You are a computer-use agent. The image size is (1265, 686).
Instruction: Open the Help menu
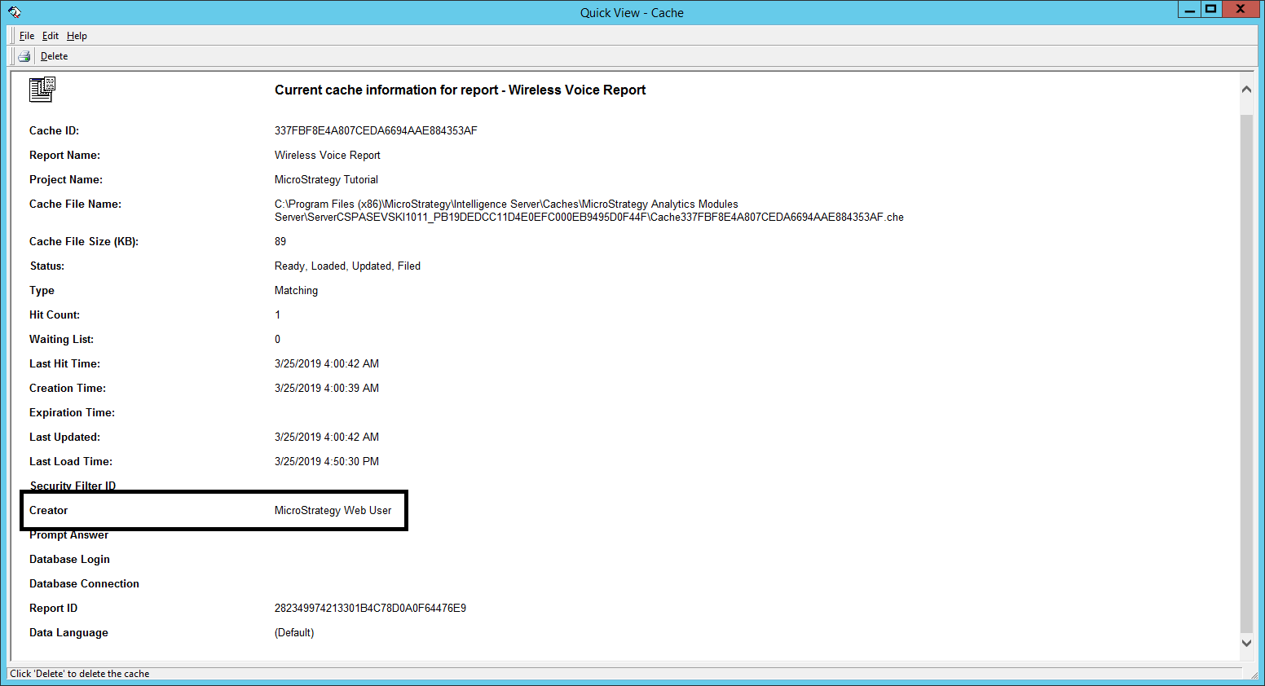(x=77, y=36)
